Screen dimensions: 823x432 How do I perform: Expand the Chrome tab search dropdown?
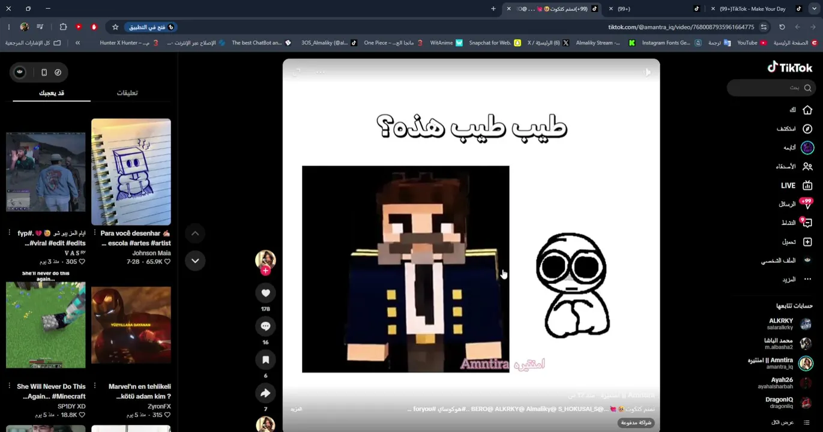click(x=814, y=8)
